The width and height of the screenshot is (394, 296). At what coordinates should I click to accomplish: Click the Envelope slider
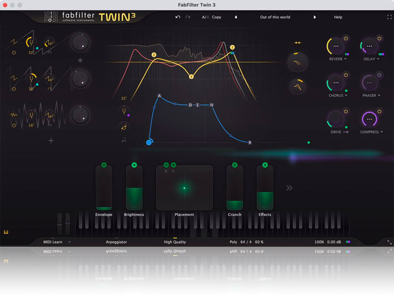pos(104,188)
